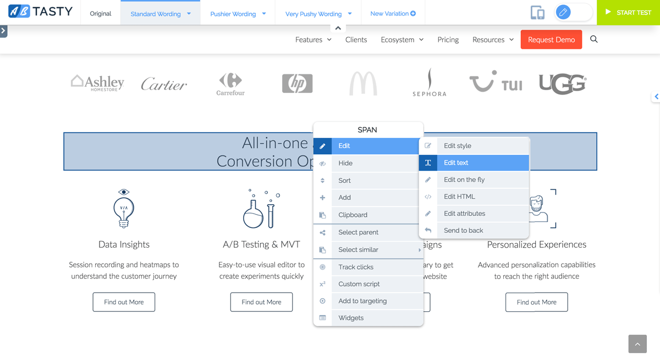The image size is (660, 358).
Task: Select the Edit HTML code icon
Action: pyautogui.click(x=428, y=197)
